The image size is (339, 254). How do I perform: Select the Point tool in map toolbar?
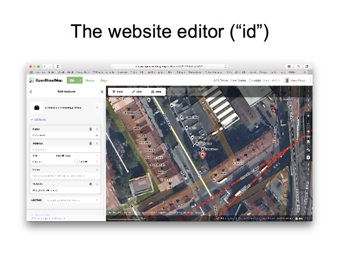(x=118, y=92)
